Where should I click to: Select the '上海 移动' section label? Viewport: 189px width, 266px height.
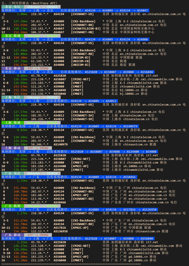click(x=13, y=148)
